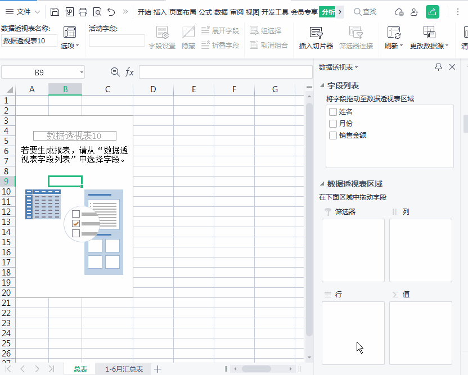Select column D header
Image resolution: width=468 pixels, height=375 pixels.
[153, 89]
